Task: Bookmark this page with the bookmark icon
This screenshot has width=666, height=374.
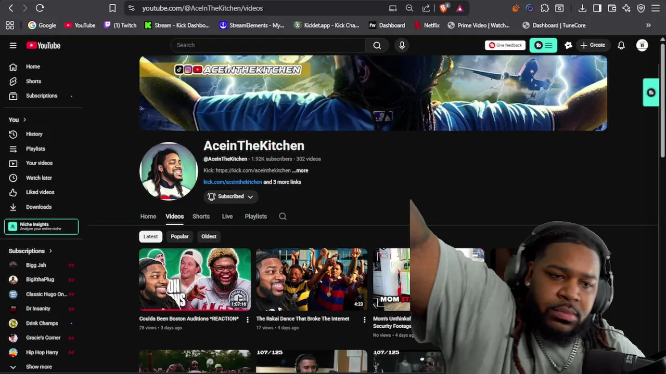Action: [x=112, y=8]
